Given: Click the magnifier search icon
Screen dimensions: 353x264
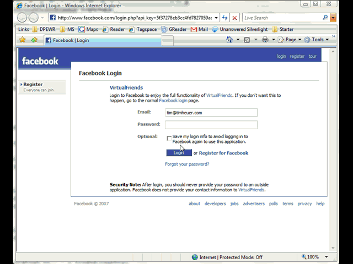Looking at the screenshot, I should [x=325, y=18].
